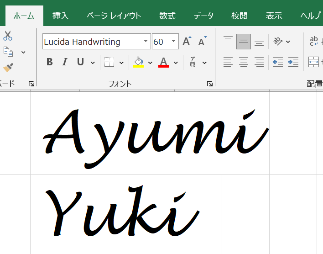The width and height of the screenshot is (323, 254).
Task: Expand the font color dropdown arrow
Action: [x=176, y=63]
